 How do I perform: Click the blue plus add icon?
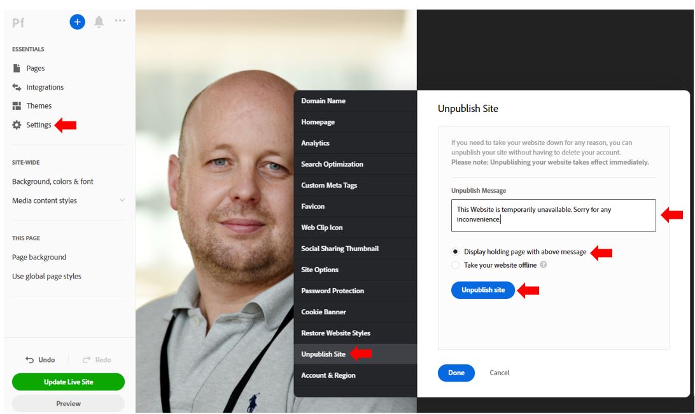tap(77, 22)
